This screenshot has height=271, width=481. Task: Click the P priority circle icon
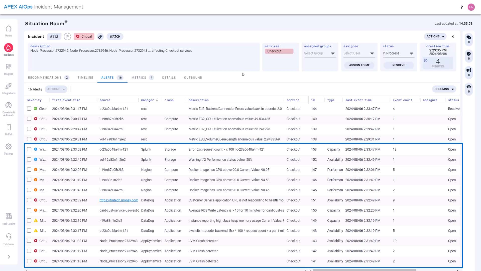click(x=67, y=37)
